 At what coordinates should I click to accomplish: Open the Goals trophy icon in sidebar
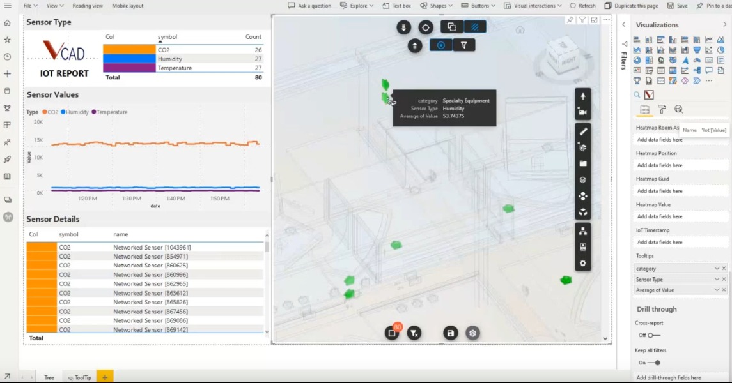[x=8, y=108]
